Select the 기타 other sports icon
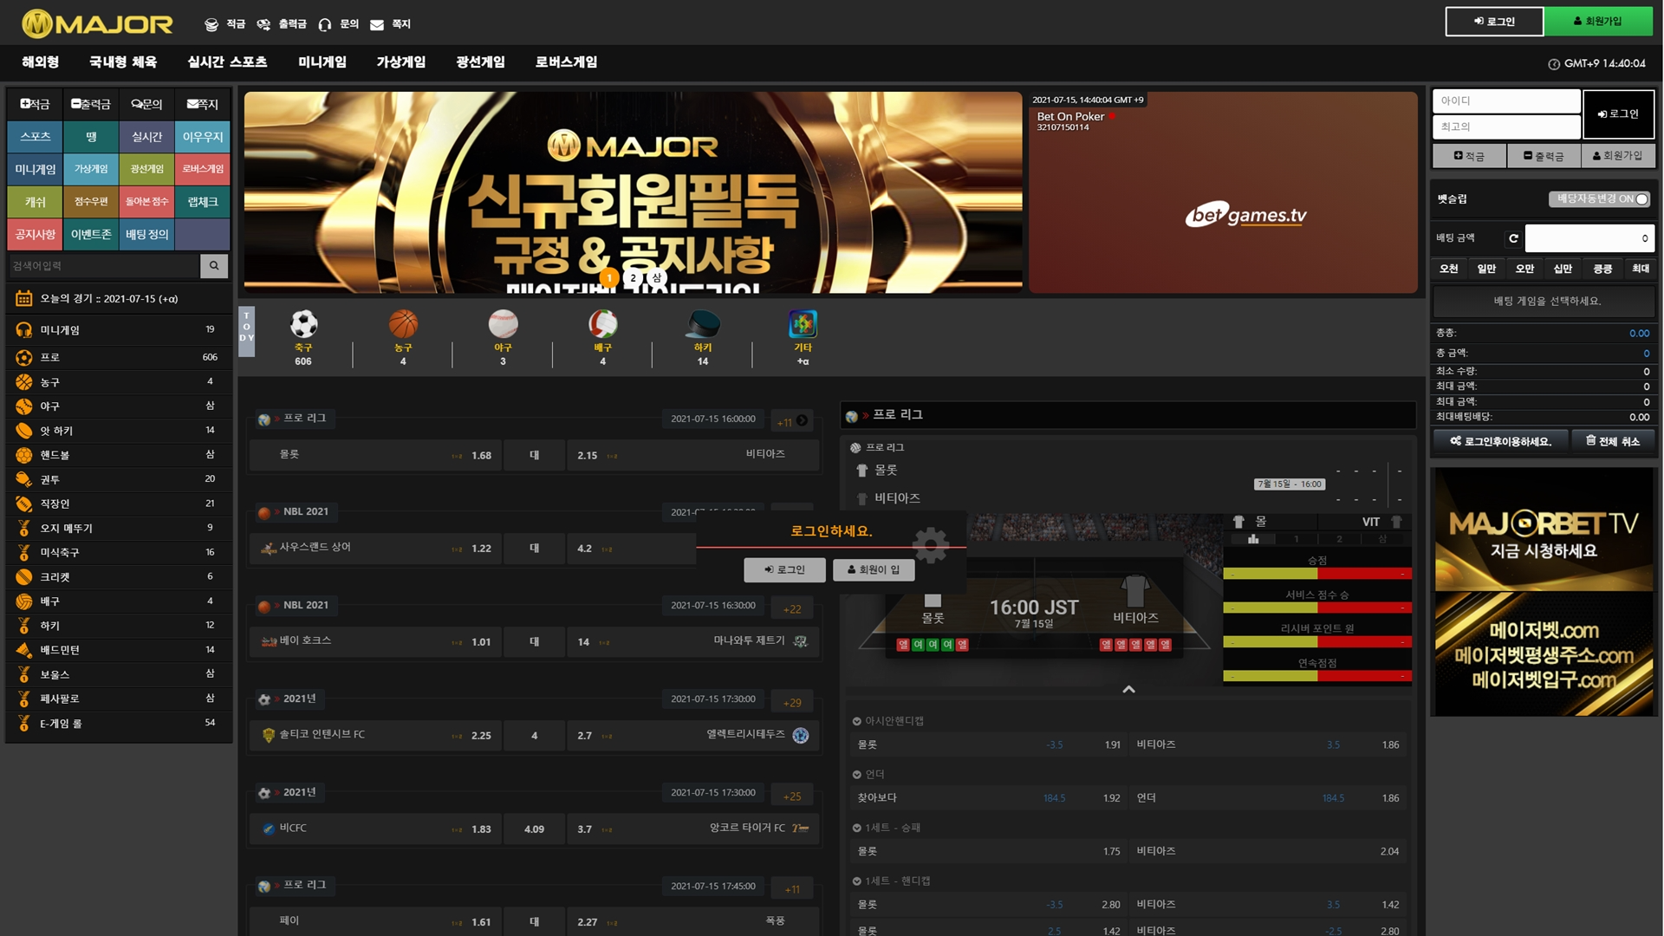 click(803, 324)
